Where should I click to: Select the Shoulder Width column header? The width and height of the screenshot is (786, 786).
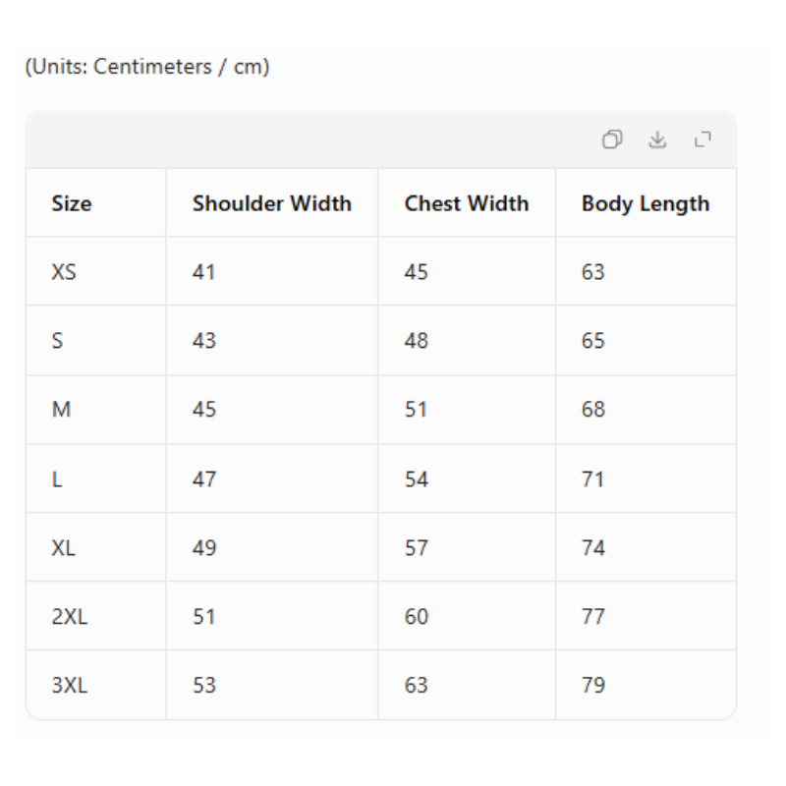pyautogui.click(x=271, y=203)
